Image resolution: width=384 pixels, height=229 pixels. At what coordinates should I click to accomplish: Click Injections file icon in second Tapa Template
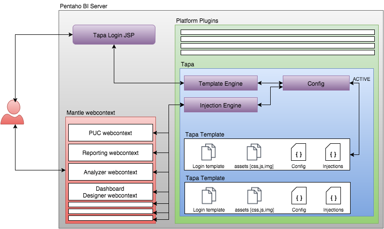333,196
